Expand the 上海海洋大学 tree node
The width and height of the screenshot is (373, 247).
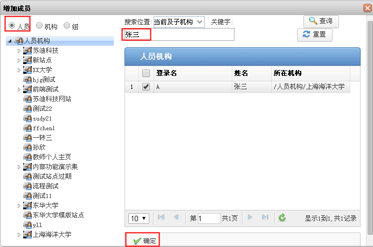pyautogui.click(x=19, y=235)
